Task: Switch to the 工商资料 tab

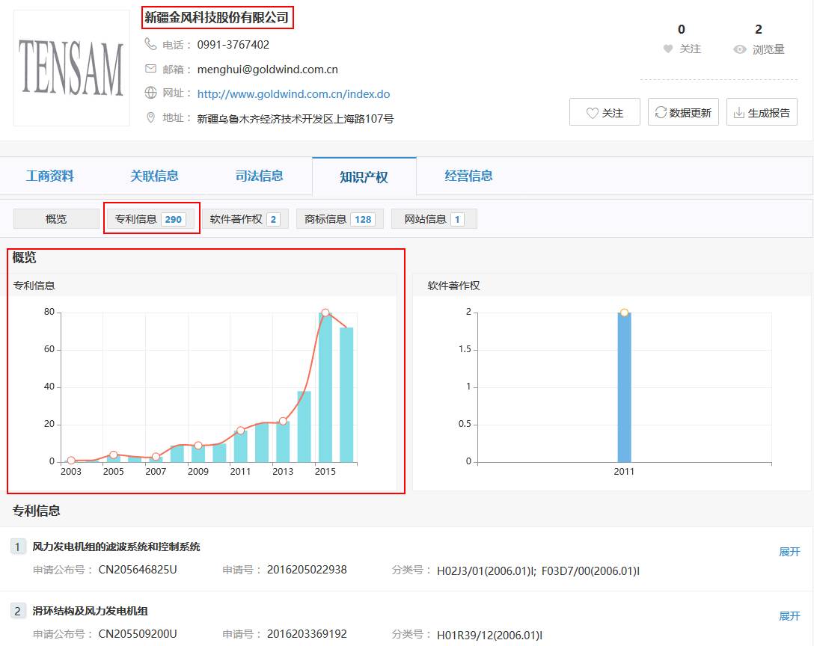Action: [50, 176]
